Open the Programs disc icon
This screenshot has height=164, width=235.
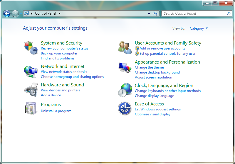[31, 108]
